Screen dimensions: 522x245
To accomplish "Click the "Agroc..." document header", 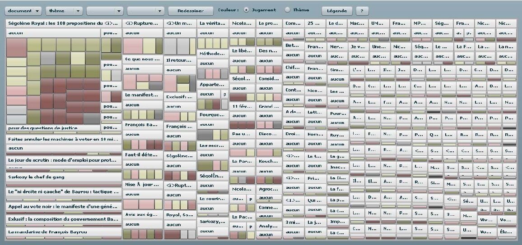I will pos(269,189).
